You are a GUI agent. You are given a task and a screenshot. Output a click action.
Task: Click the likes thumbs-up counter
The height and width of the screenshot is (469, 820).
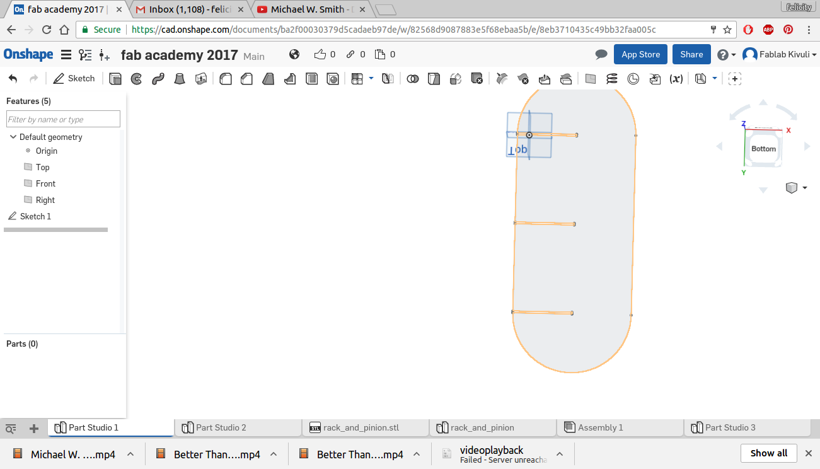[x=325, y=54]
